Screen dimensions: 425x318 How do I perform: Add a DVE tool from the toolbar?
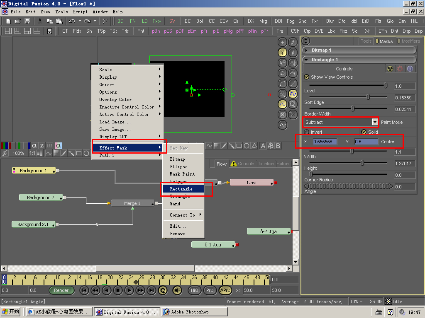319,31
